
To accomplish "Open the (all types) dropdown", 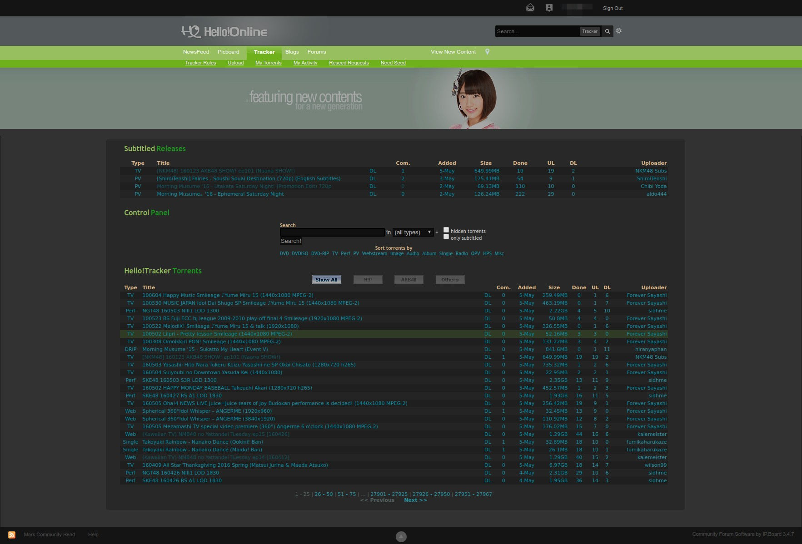I will [413, 232].
